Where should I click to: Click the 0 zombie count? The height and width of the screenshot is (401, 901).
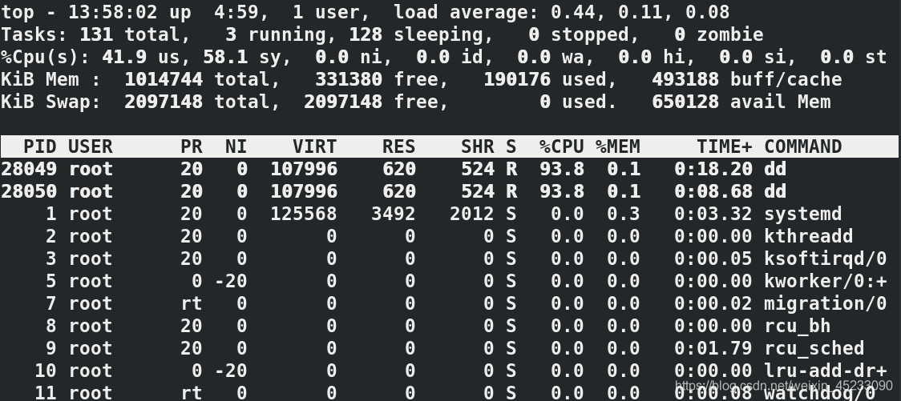tap(680, 34)
